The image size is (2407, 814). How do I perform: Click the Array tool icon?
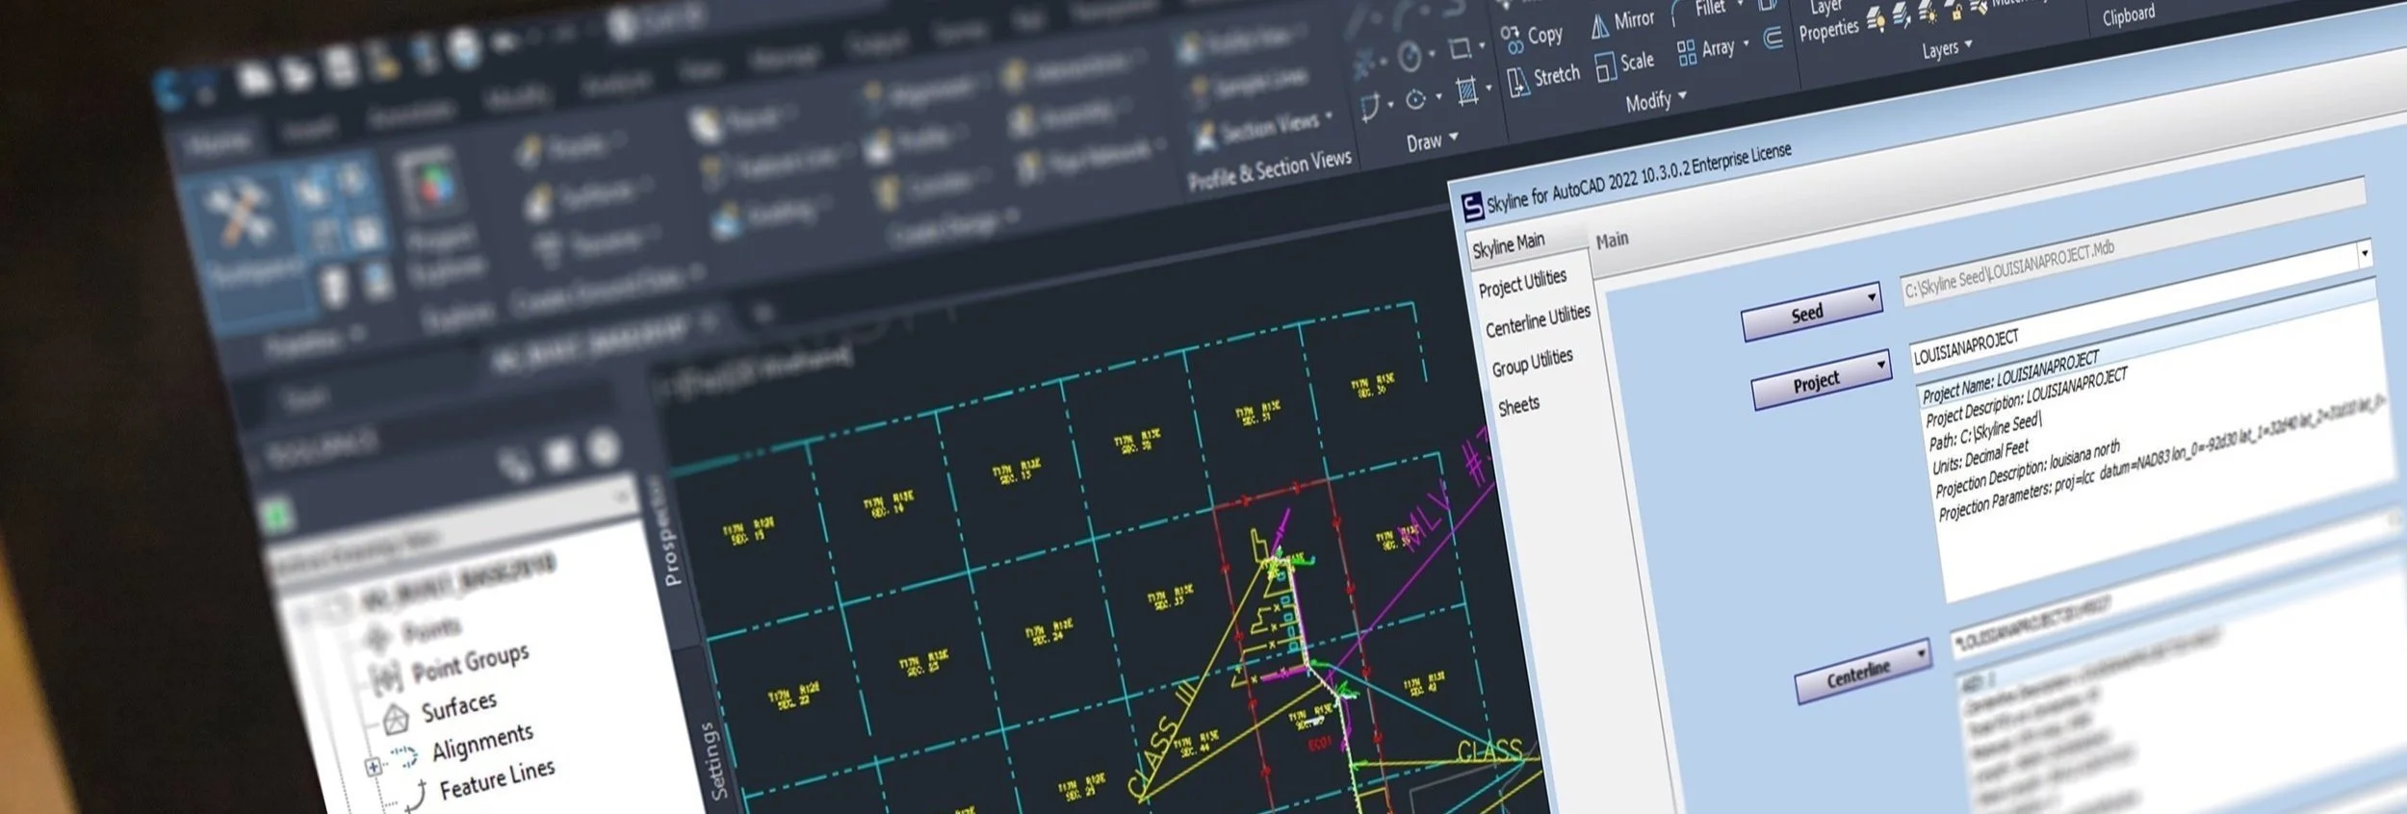tap(1687, 52)
